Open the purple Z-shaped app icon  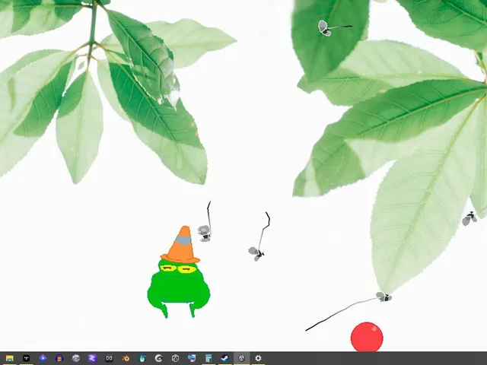point(93,358)
